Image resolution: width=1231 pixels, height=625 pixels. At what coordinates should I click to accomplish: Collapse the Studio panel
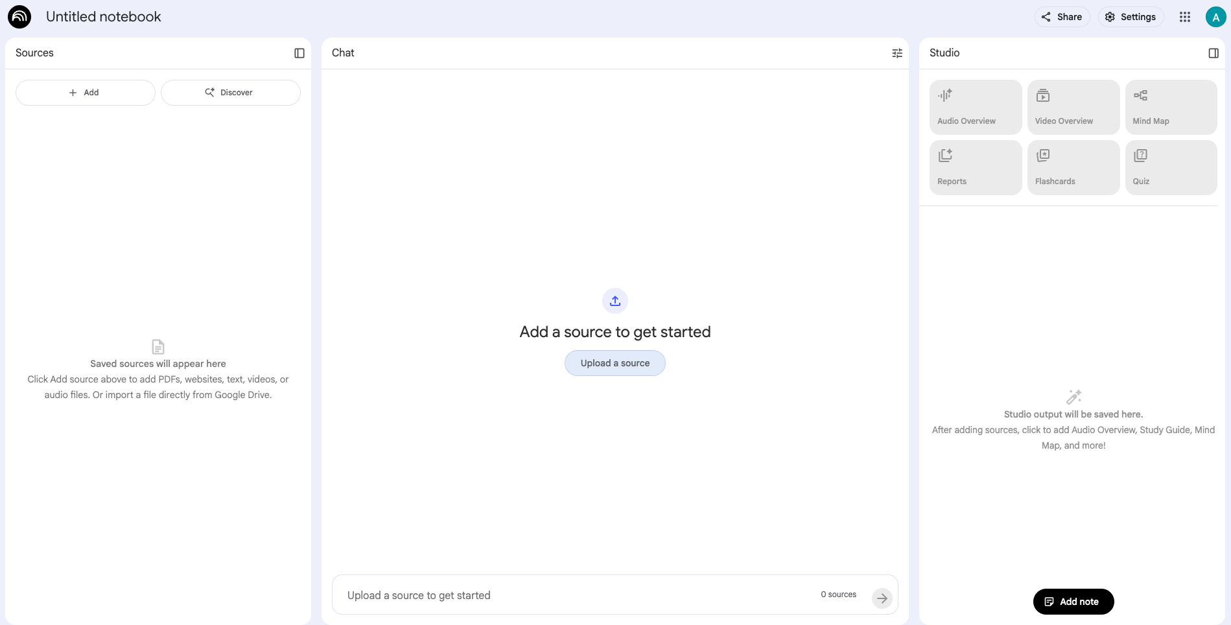[1213, 53]
